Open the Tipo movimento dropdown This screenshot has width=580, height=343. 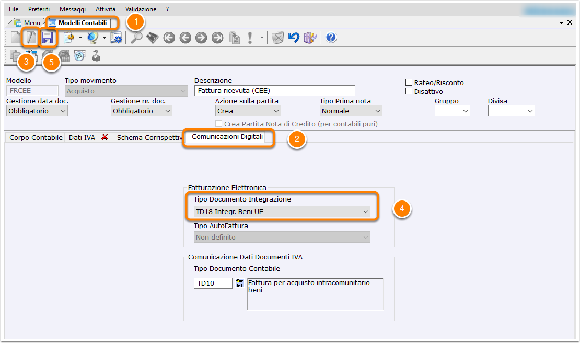pyautogui.click(x=126, y=91)
